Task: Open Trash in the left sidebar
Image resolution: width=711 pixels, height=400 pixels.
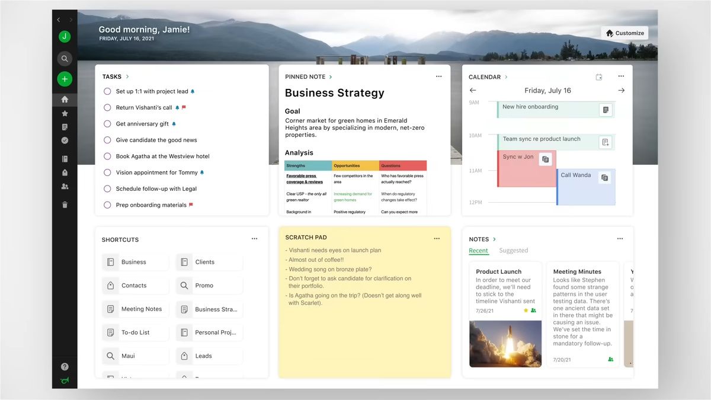Action: (x=65, y=204)
